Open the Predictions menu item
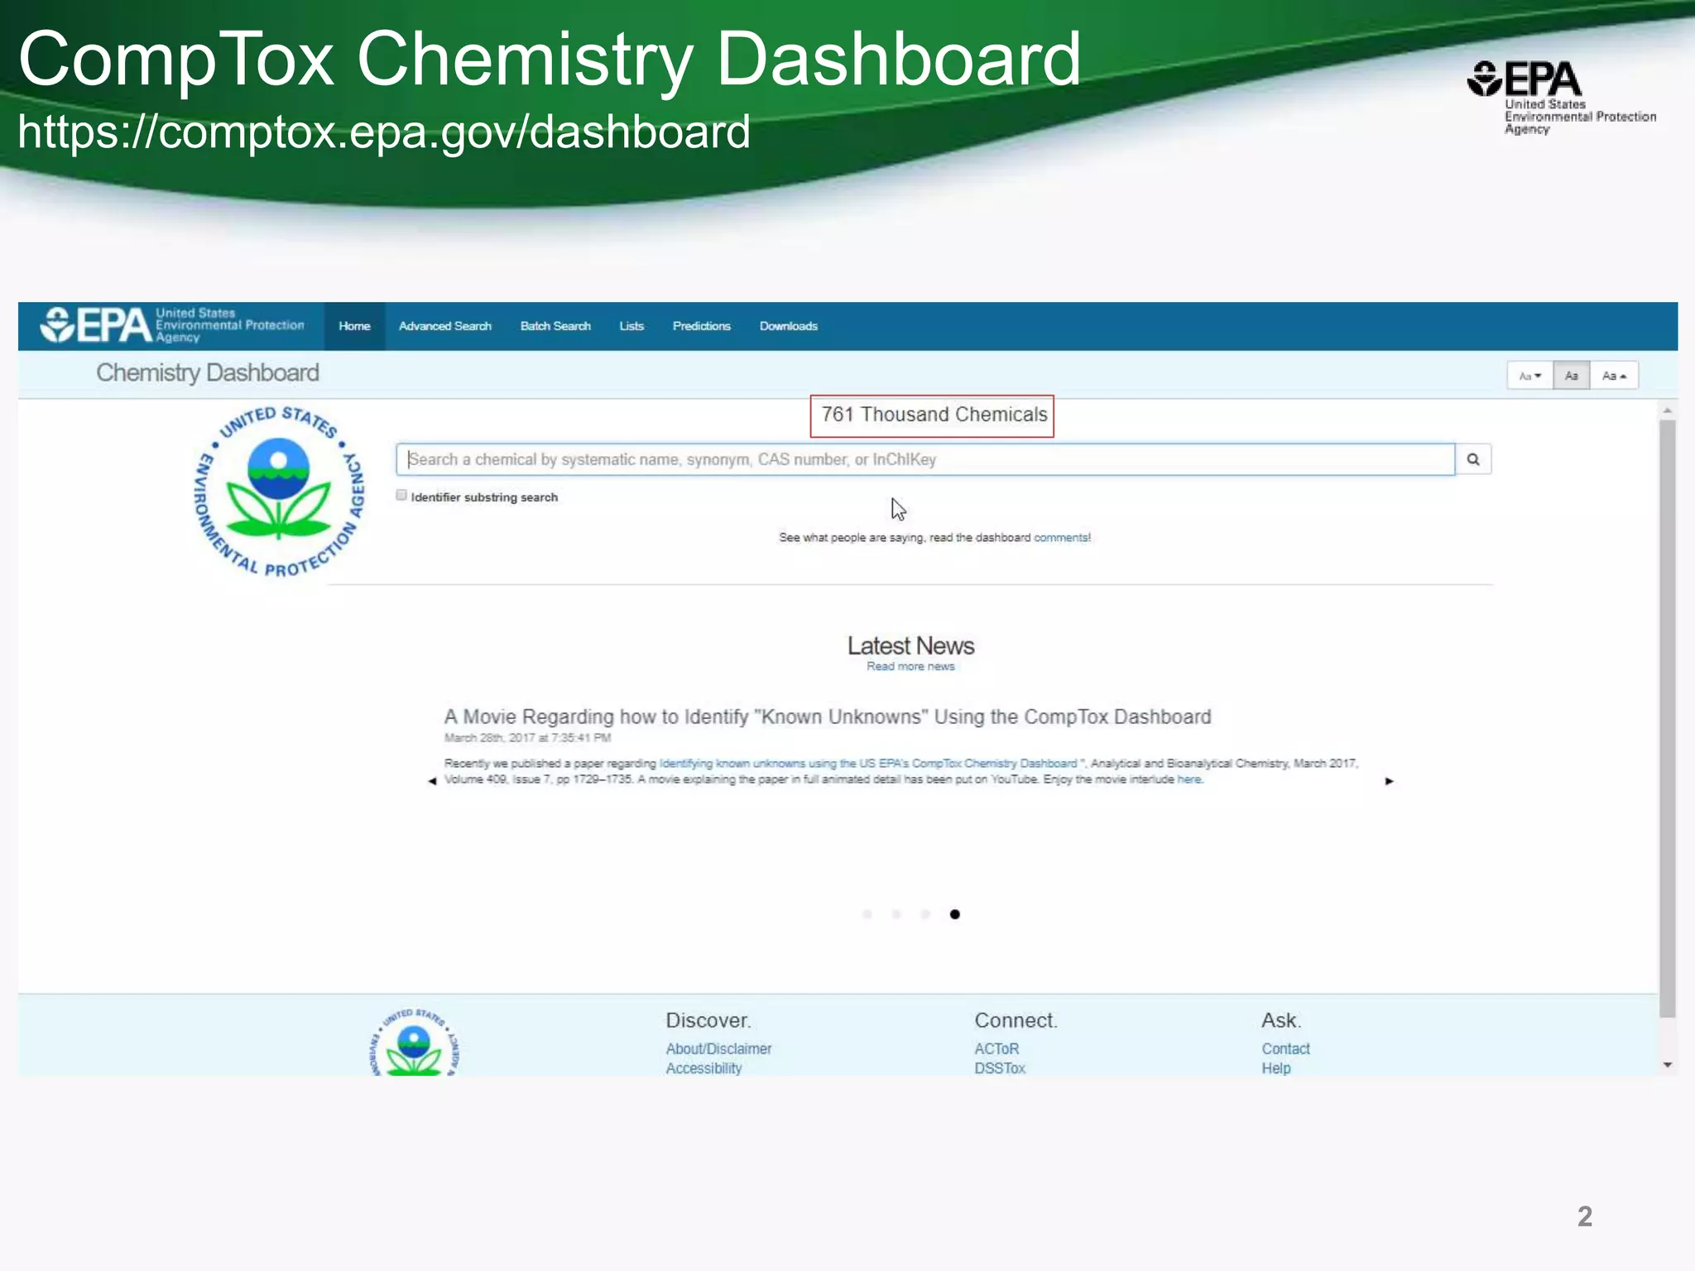 702,326
